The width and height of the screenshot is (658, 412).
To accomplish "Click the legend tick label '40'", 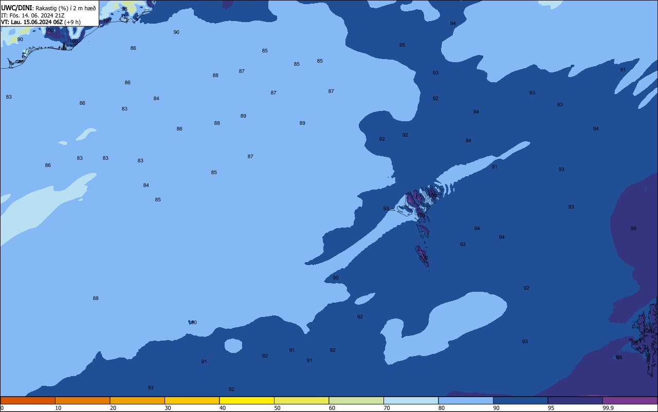I will pos(222,408).
